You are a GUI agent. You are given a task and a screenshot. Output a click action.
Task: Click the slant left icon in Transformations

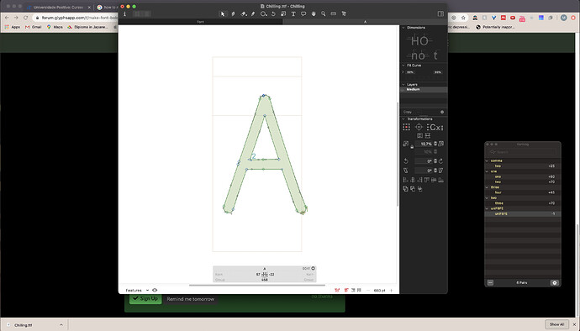point(406,171)
